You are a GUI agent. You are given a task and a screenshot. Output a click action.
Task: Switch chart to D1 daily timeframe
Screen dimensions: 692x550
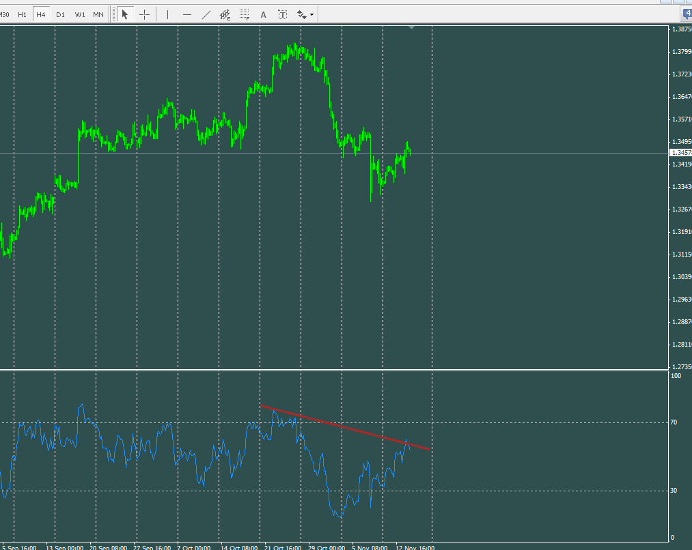tap(61, 14)
